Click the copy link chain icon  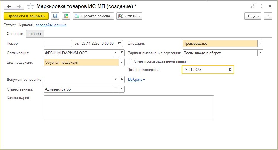[253, 6]
